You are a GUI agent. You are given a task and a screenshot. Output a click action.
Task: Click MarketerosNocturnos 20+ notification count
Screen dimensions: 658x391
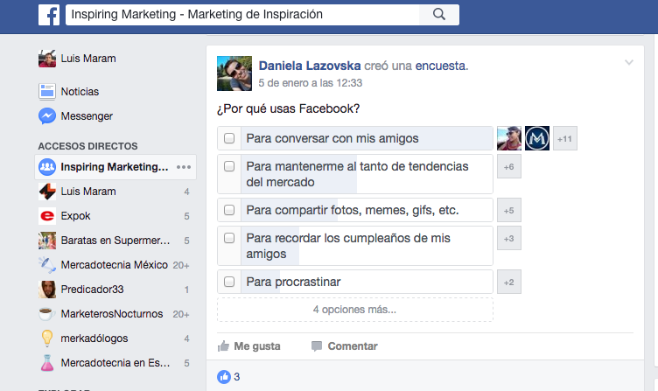181,314
